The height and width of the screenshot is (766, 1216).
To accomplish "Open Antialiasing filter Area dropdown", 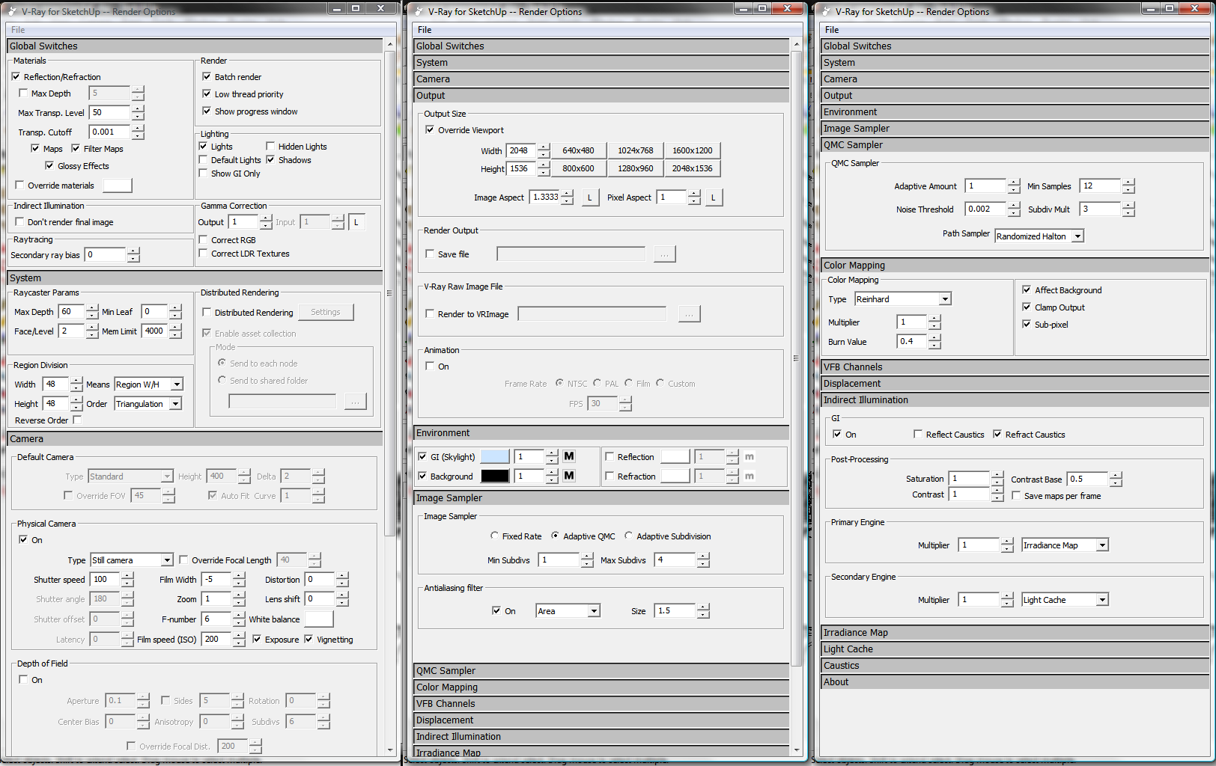I will (x=594, y=611).
